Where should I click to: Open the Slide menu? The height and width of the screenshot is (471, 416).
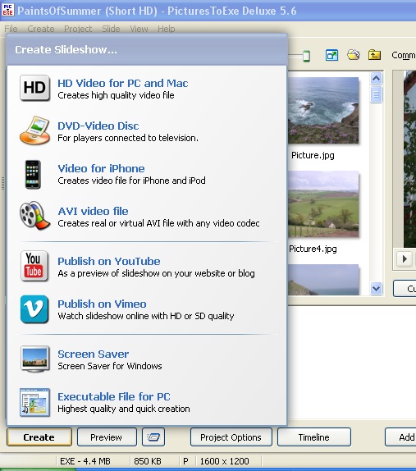111,29
